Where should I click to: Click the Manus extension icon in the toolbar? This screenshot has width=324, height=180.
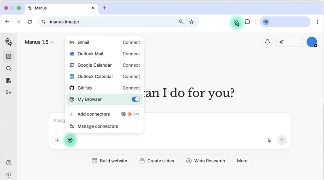click(x=237, y=23)
